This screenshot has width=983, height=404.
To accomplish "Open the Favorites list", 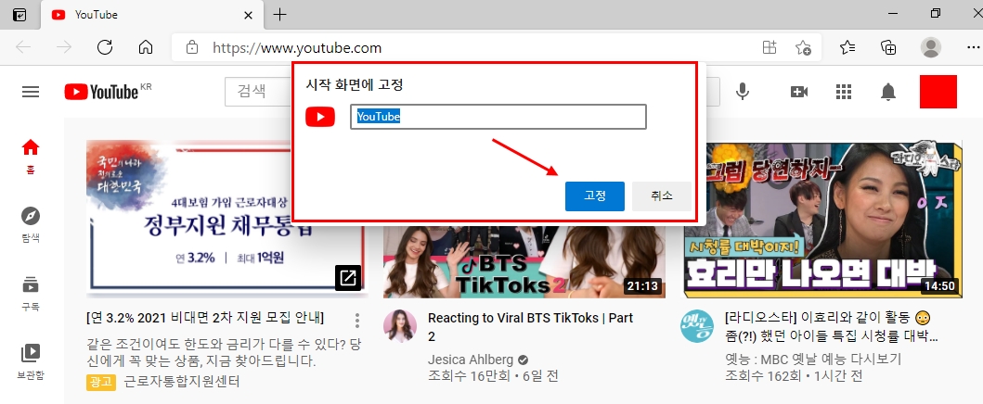I will click(x=847, y=47).
